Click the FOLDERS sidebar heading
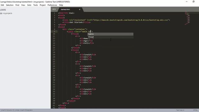The image size is (199, 112). (x=3, y=10)
